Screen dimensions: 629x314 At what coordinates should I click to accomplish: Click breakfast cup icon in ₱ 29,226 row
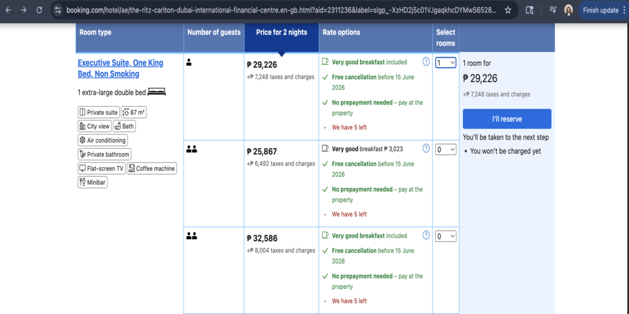click(x=325, y=62)
